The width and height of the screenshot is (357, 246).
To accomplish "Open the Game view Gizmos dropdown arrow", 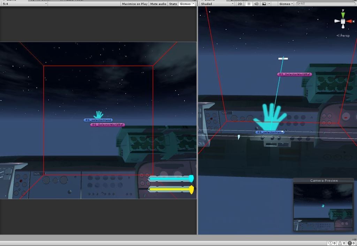I will [x=193, y=4].
